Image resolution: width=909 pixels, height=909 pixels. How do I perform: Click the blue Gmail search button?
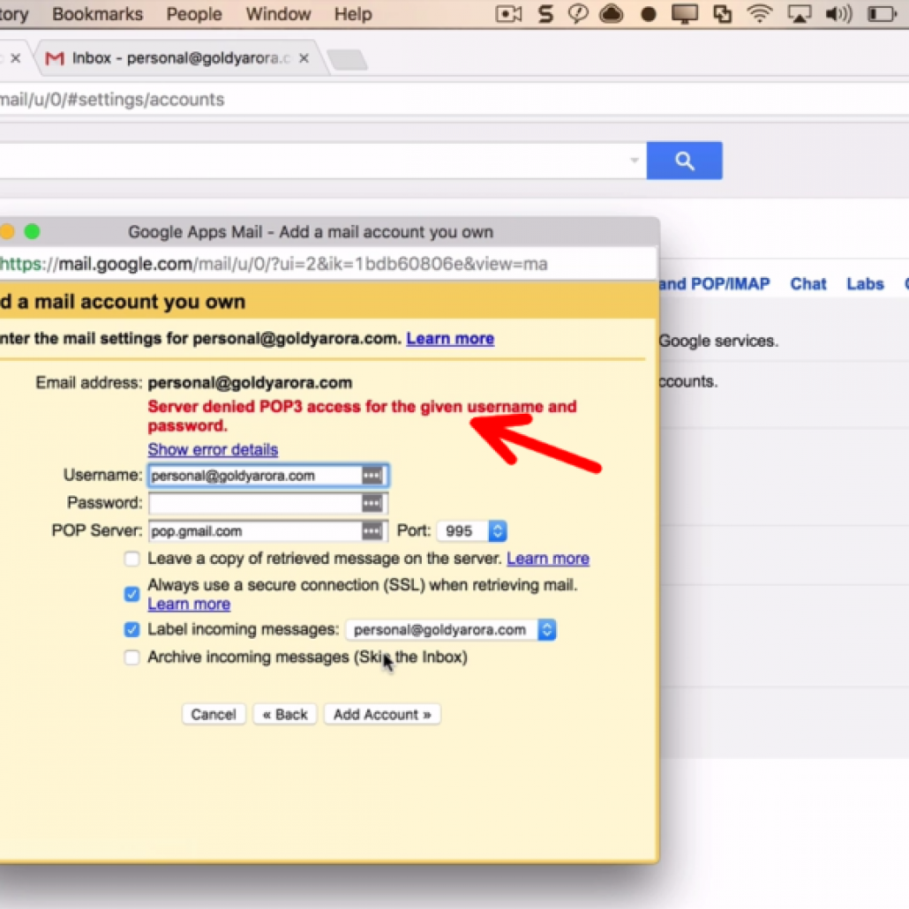tap(684, 161)
